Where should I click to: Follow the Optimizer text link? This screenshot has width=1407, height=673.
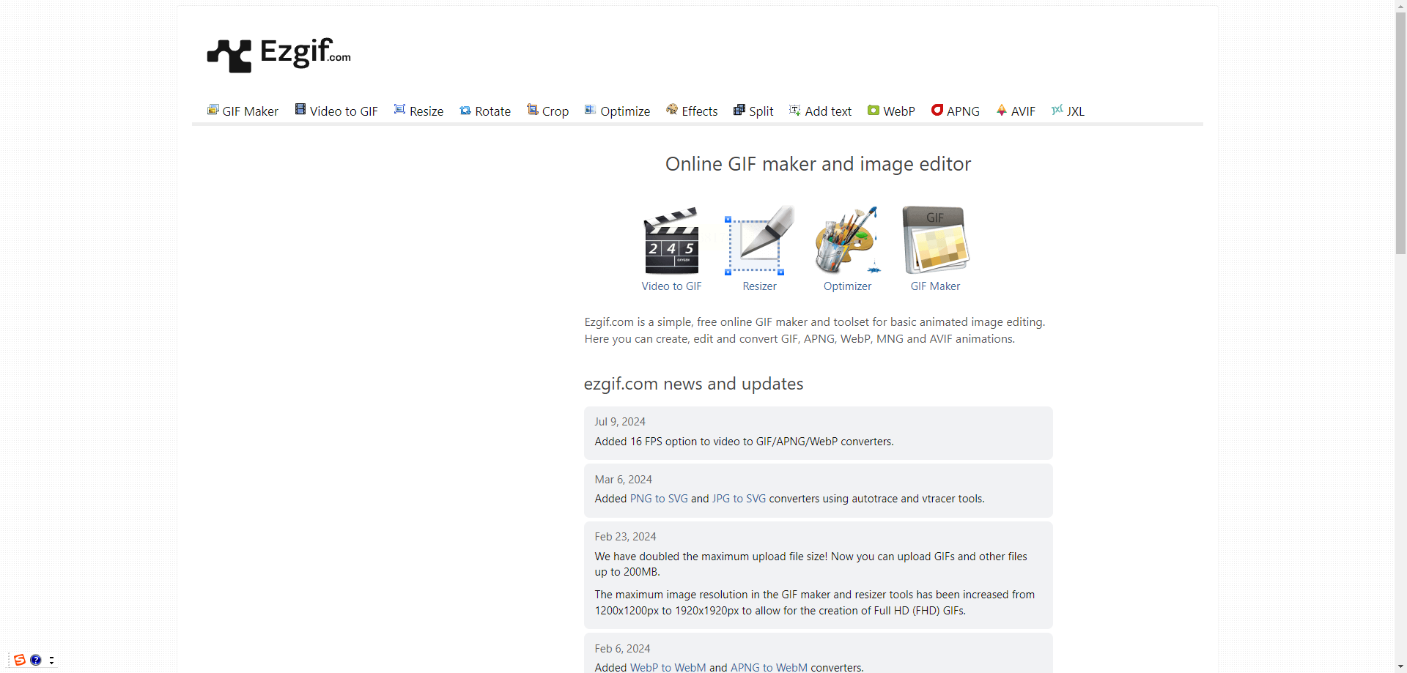(x=847, y=286)
